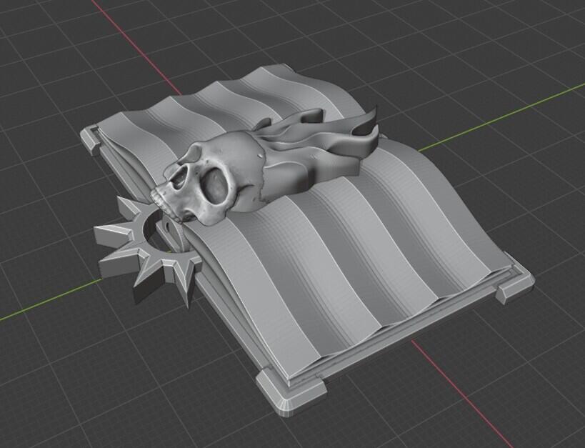Select the spiked star emblem beside the book
585x448 pixels.
(x=149, y=251)
